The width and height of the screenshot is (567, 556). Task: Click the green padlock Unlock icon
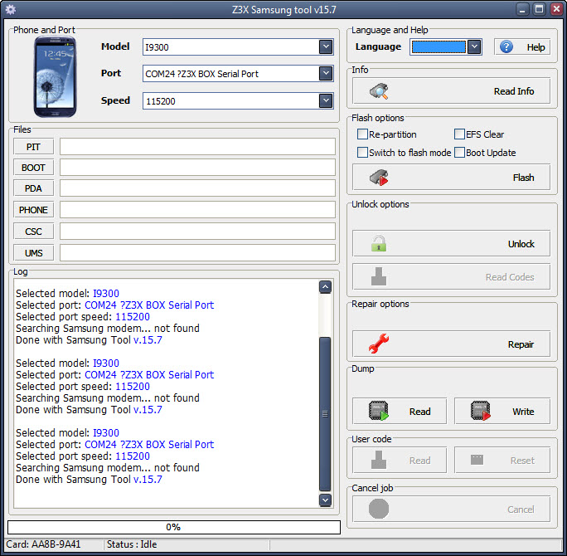[379, 243]
